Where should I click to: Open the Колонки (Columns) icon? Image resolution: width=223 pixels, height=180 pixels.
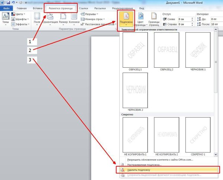pyautogui.click(x=74, y=19)
